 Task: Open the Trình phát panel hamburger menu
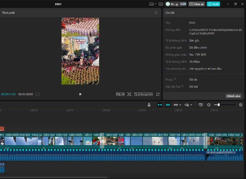click(156, 13)
